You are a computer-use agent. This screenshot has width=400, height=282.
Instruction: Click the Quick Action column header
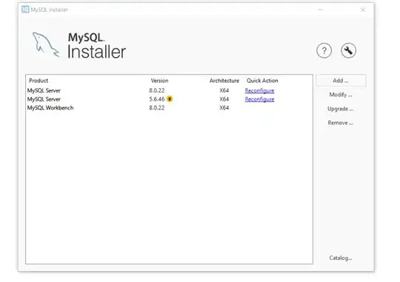click(262, 81)
